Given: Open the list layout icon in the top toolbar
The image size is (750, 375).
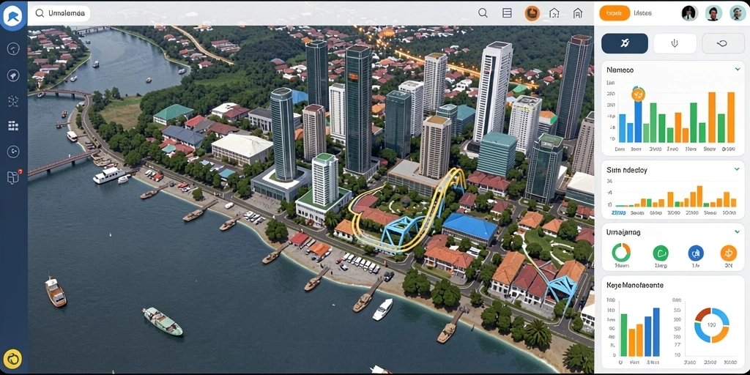Looking at the screenshot, I should click(507, 13).
